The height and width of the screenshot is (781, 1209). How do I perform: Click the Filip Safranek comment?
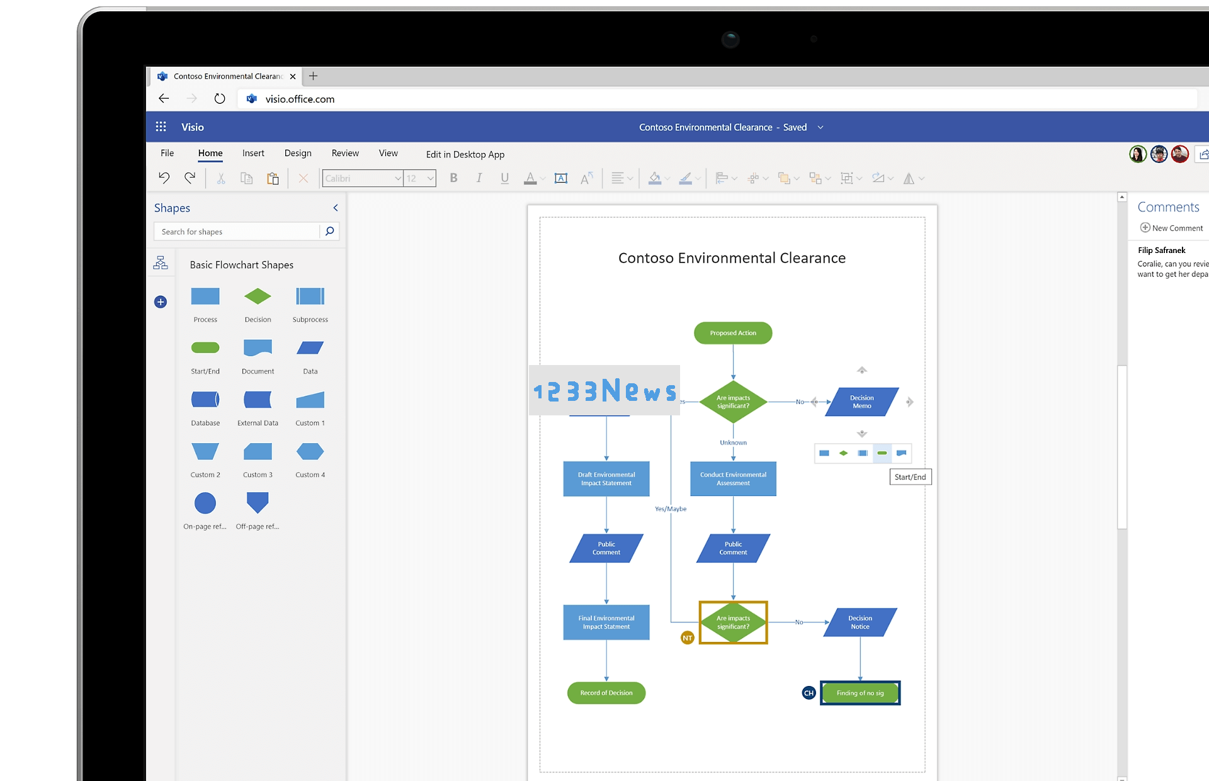1172,262
